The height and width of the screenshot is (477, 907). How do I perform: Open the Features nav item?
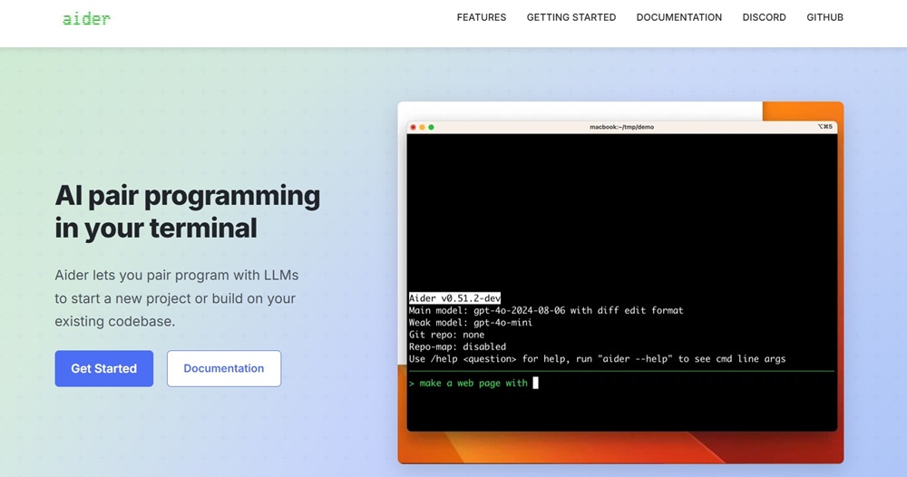[482, 17]
